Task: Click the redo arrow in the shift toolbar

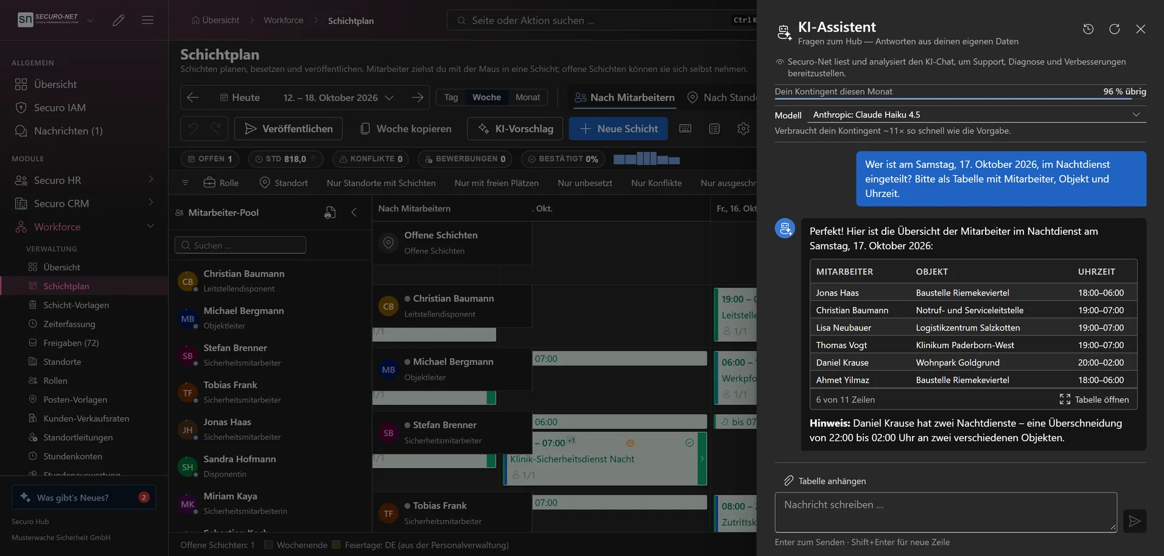Action: [x=216, y=128]
